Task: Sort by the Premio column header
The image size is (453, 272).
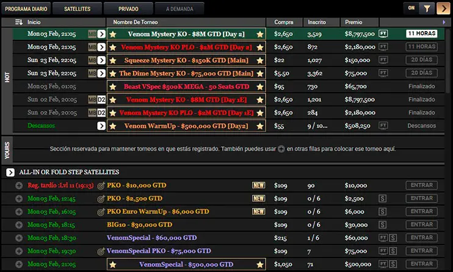Action: click(x=354, y=22)
